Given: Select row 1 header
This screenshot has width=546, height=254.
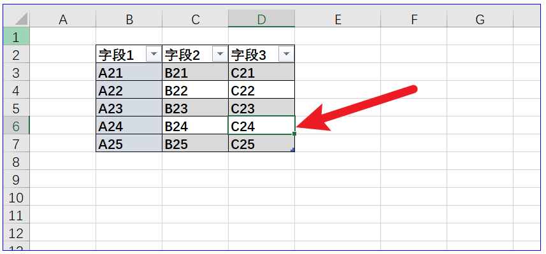Looking at the screenshot, I should click(16, 36).
